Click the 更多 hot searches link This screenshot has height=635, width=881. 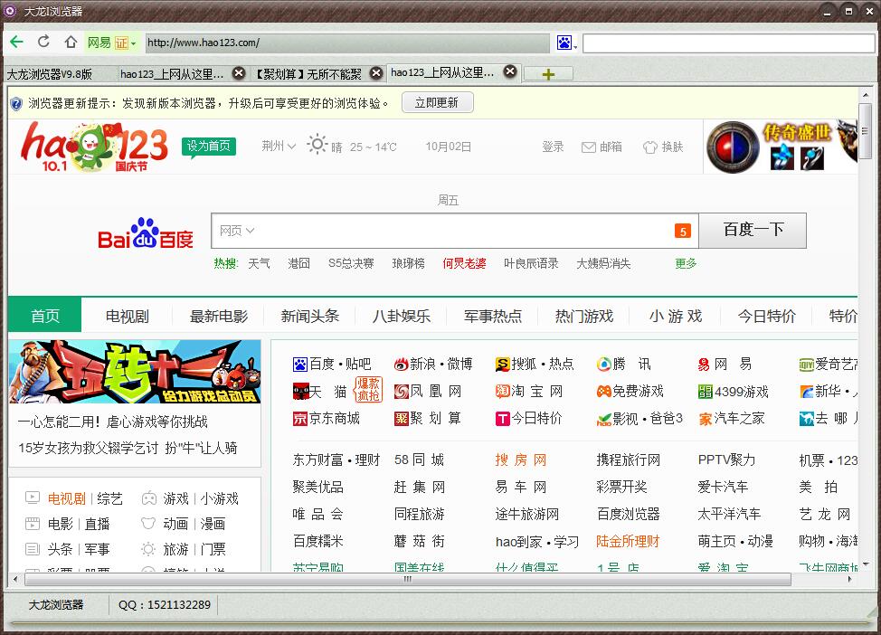coord(686,263)
